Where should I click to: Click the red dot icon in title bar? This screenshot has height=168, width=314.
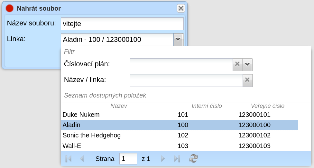(x=9, y=8)
